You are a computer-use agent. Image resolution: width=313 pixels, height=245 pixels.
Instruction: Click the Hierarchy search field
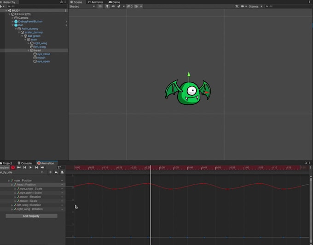38,6
